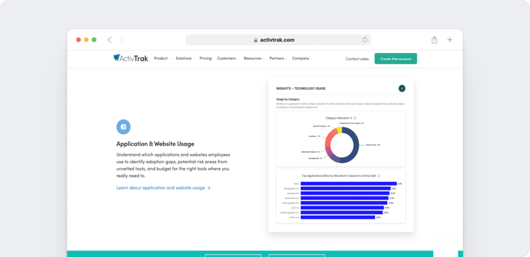Open Learn about application and website usage link
530x257 pixels.
pos(164,188)
